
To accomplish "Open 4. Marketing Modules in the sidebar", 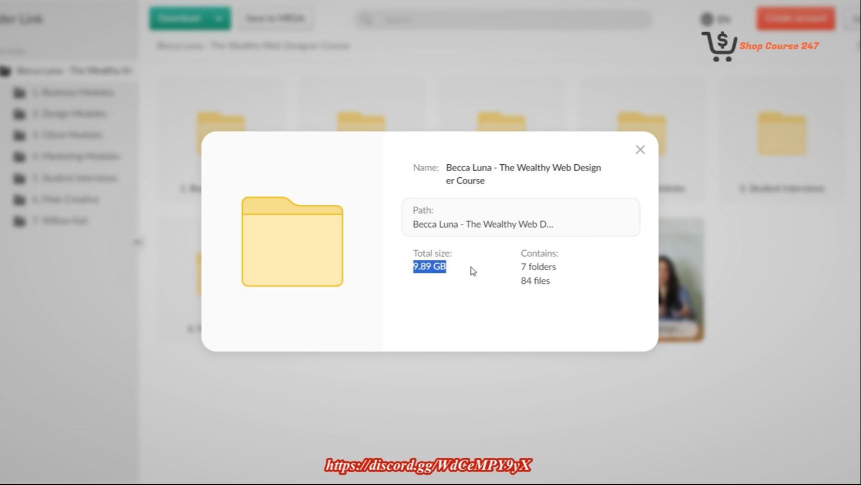I will pos(75,156).
